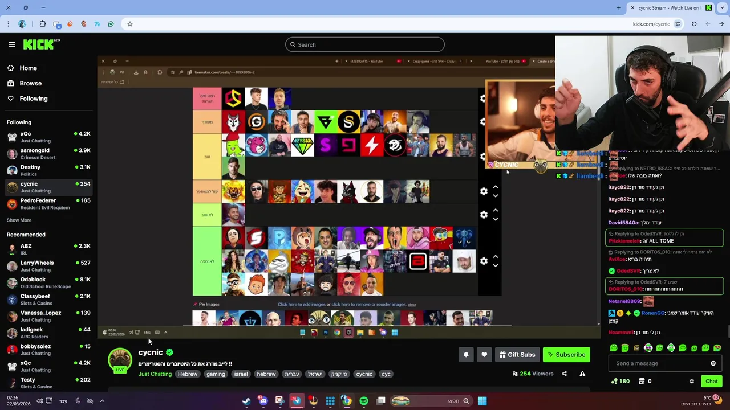Open ladigeek recommended channel
The image size is (730, 410).
tap(48, 333)
